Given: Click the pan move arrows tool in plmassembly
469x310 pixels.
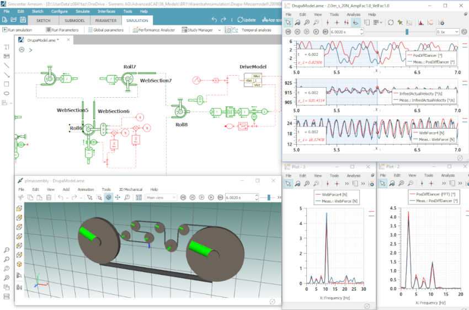Looking at the screenshot, I should [118, 197].
